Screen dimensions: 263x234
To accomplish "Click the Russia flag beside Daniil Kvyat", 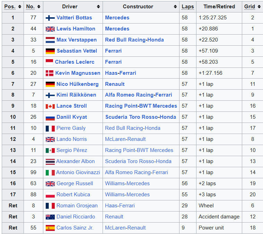I will pyautogui.click(x=50, y=117).
